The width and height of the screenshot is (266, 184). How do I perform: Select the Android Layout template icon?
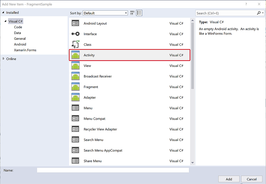point(75,23)
